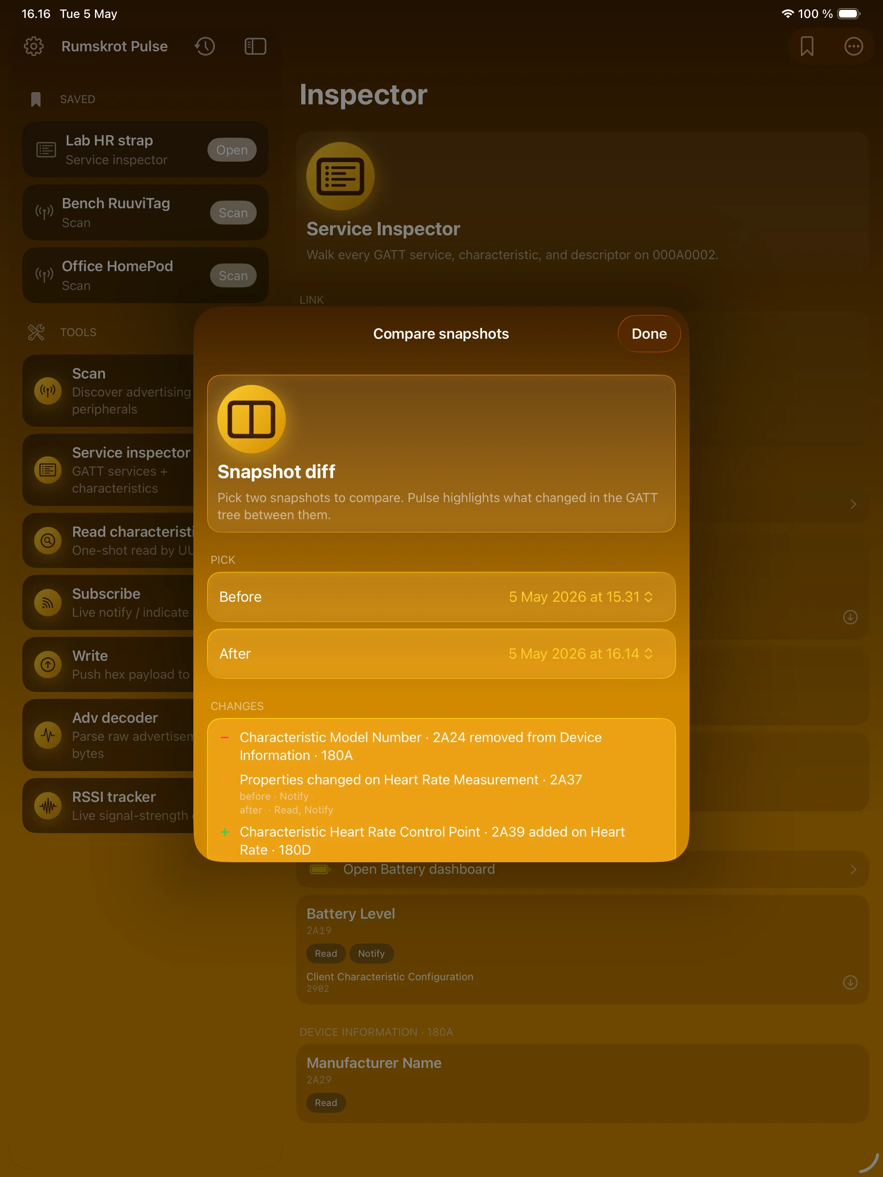Click Bench RuuviTag antenna icon

point(44,213)
